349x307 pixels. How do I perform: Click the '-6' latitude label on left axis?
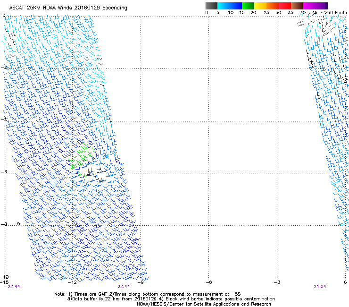(4, 171)
